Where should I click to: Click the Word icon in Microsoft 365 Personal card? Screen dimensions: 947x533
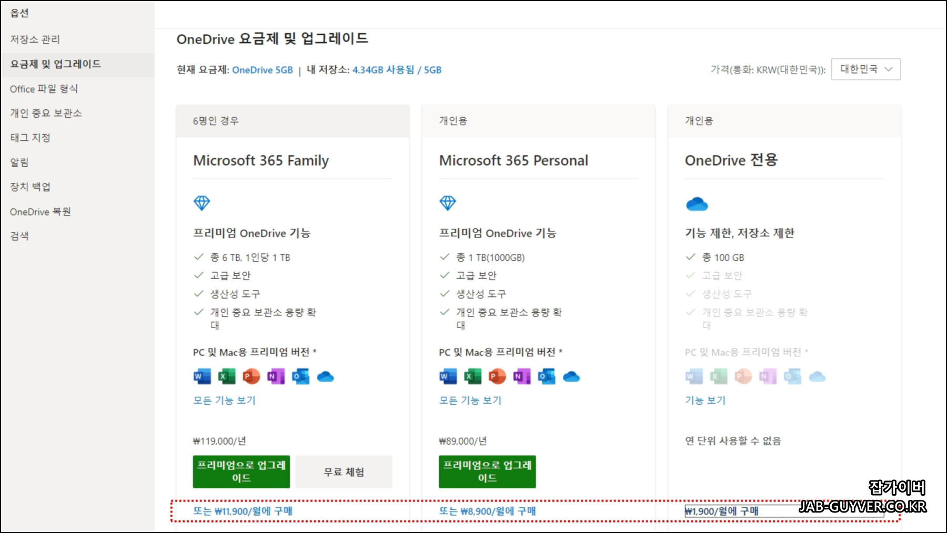[x=448, y=376]
